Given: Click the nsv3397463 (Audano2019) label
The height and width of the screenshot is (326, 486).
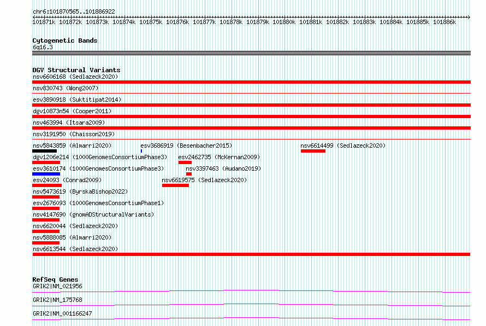Looking at the screenshot, I should pyautogui.click(x=223, y=168).
